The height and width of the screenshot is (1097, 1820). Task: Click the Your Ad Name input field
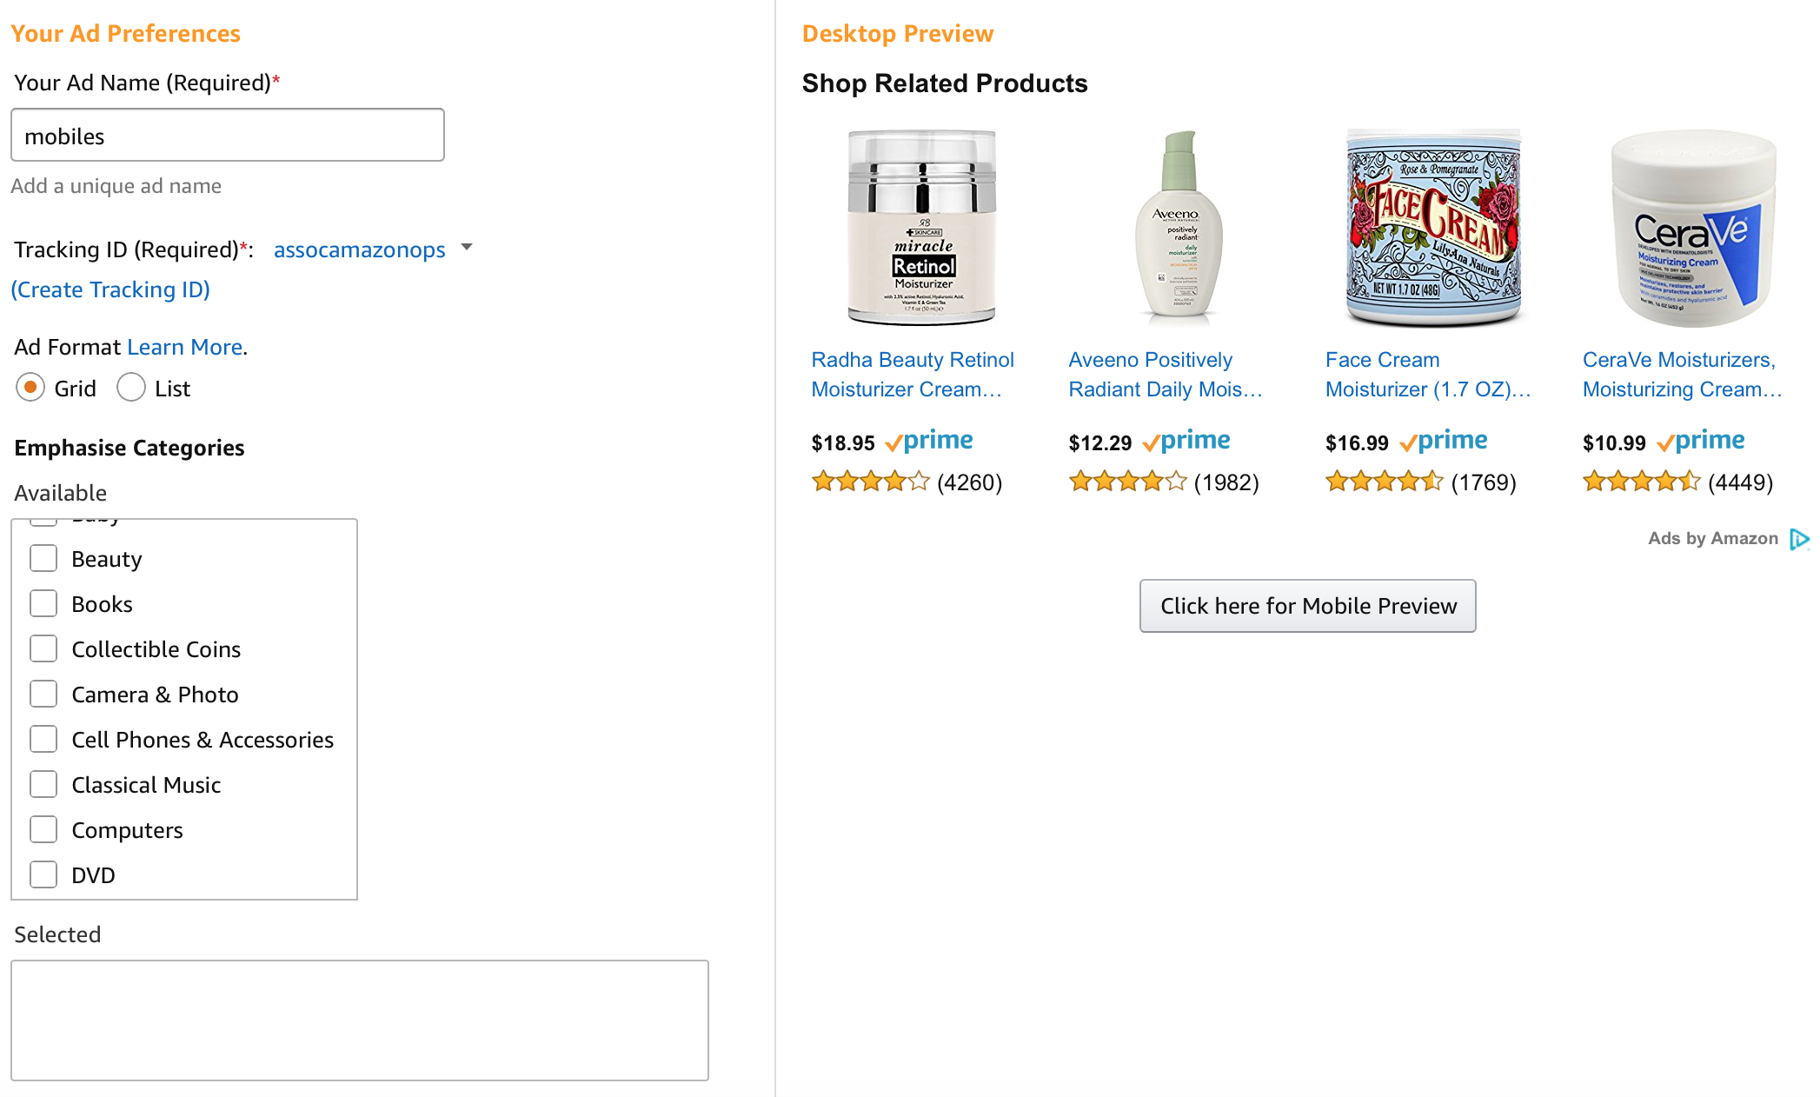pyautogui.click(x=228, y=136)
